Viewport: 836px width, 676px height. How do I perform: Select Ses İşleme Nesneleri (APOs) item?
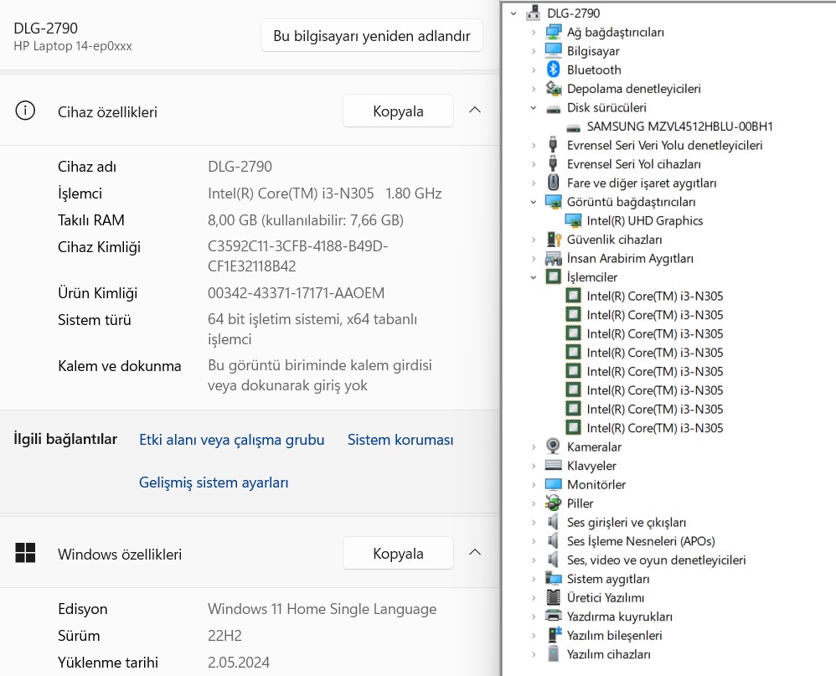(641, 541)
